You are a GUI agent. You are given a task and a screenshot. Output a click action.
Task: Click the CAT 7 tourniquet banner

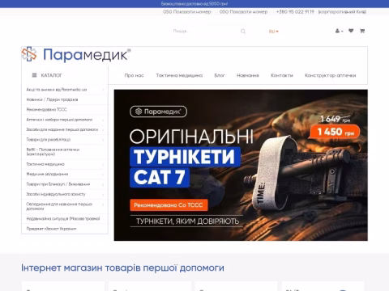coord(241,165)
